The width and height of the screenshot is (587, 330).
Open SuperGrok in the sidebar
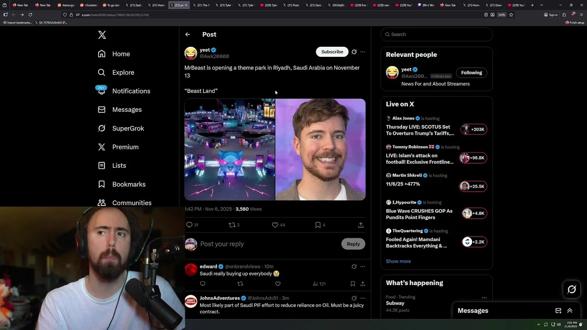121,128
